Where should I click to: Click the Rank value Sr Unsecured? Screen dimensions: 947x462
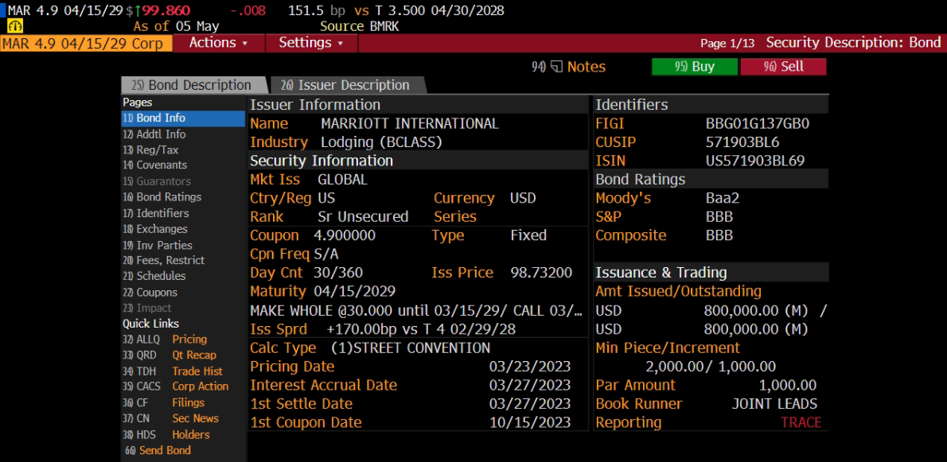363,216
